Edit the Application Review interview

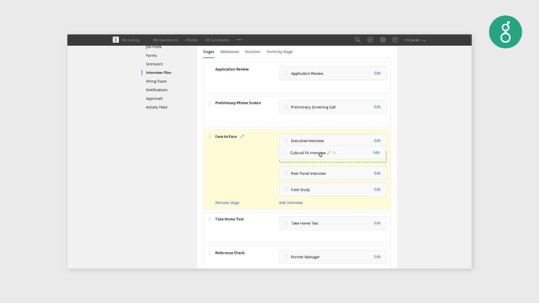coord(377,73)
